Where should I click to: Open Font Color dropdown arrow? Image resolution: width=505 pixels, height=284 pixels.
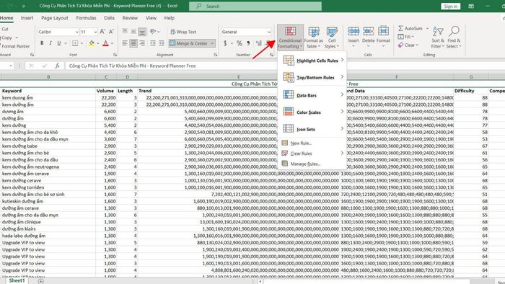coord(112,43)
